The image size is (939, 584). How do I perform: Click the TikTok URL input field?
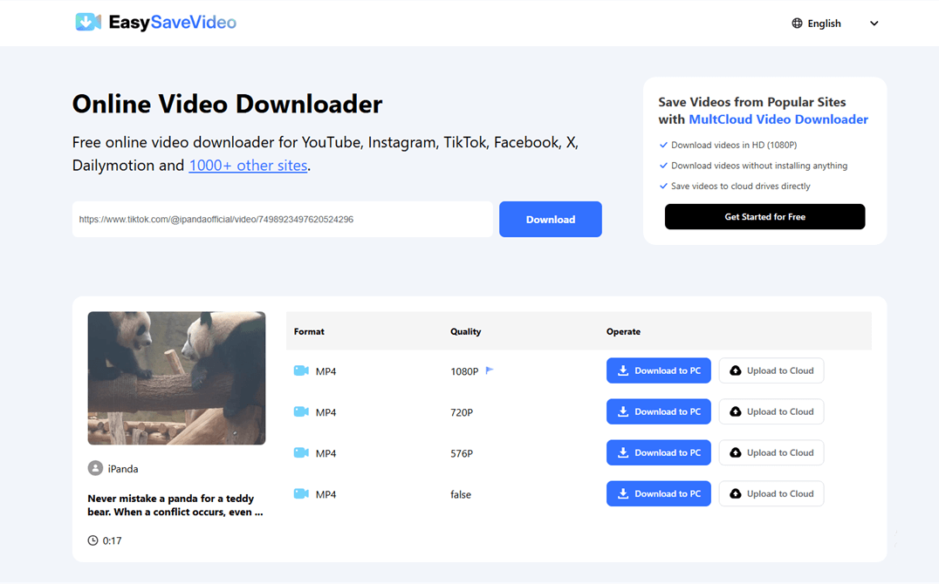coord(282,219)
